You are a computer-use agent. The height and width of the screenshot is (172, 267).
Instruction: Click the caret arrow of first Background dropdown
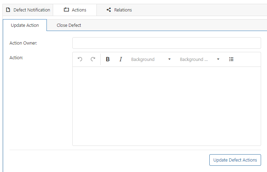click(x=169, y=59)
